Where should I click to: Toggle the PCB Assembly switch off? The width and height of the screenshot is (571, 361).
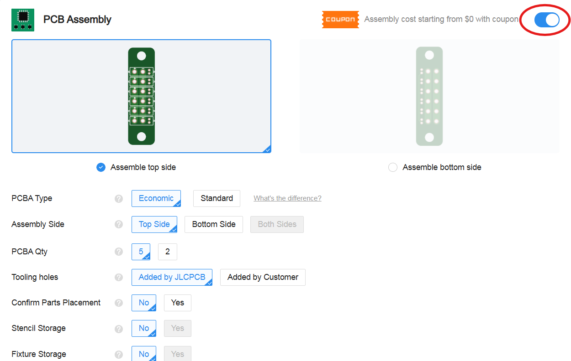pos(547,20)
